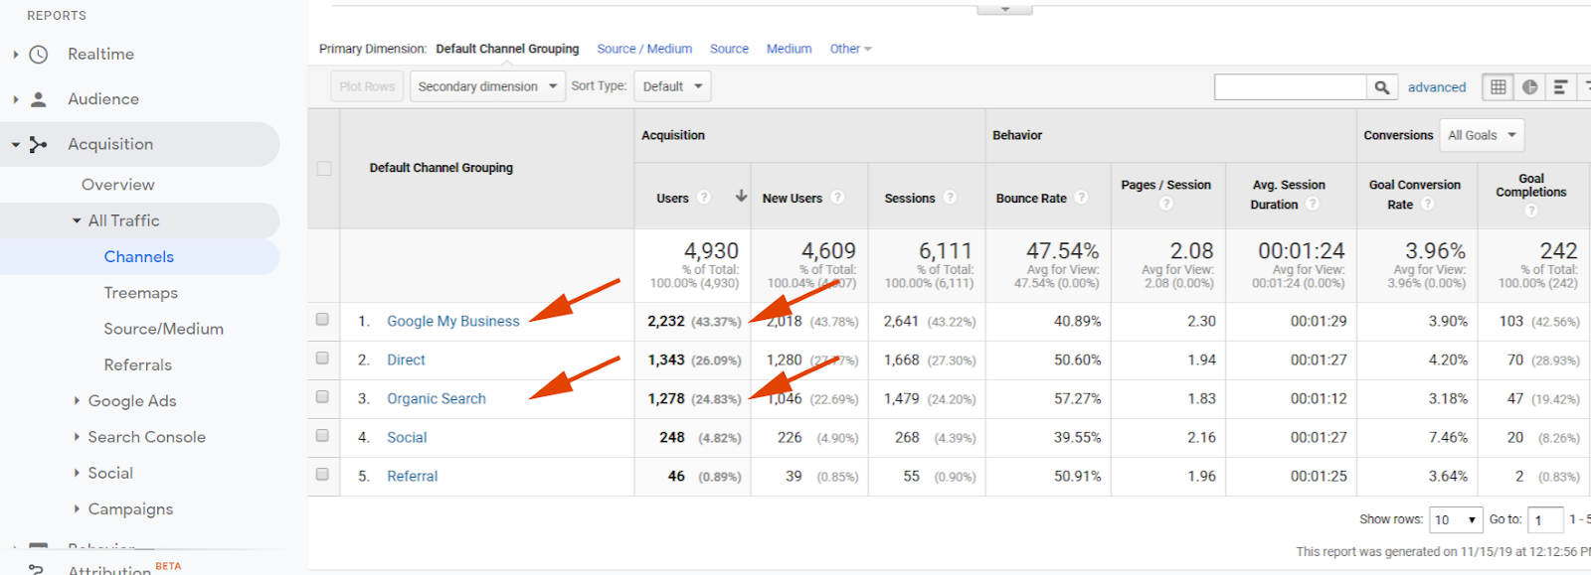
Task: Open the All Goals conversions dropdown
Action: coord(1482,135)
